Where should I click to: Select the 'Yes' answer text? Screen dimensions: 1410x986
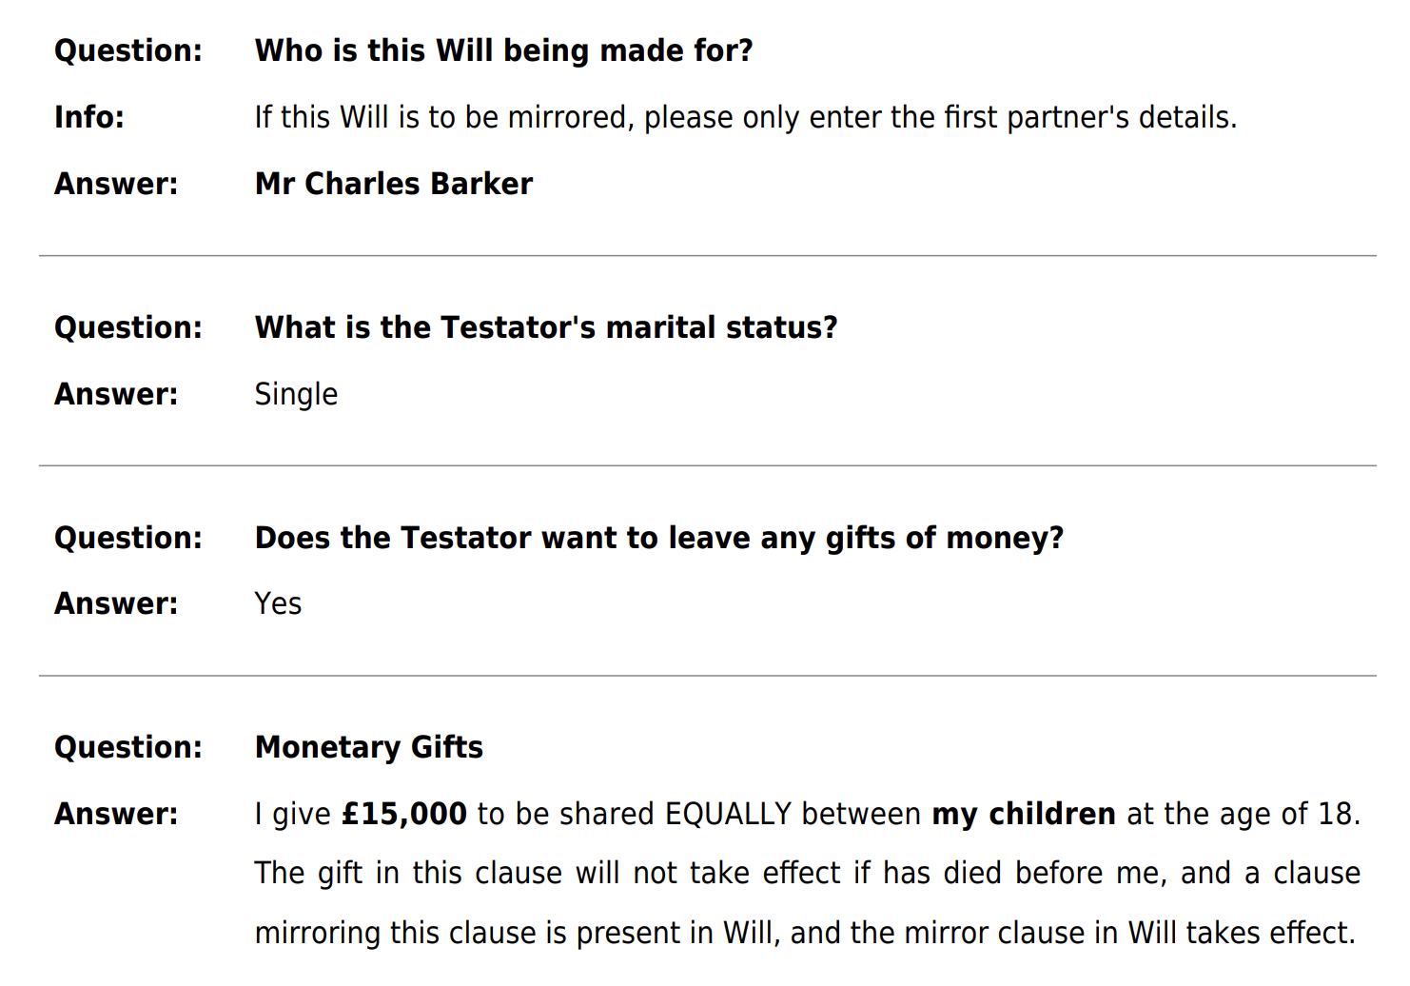(x=278, y=603)
